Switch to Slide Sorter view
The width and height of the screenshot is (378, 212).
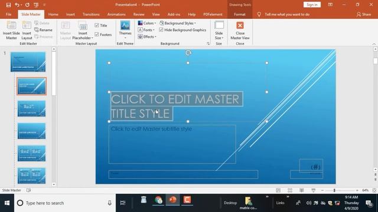click(x=290, y=190)
